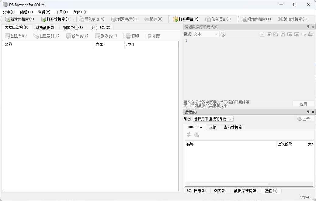
Task: Float the 编辑数据库单元格 panel
Action: 308,27
